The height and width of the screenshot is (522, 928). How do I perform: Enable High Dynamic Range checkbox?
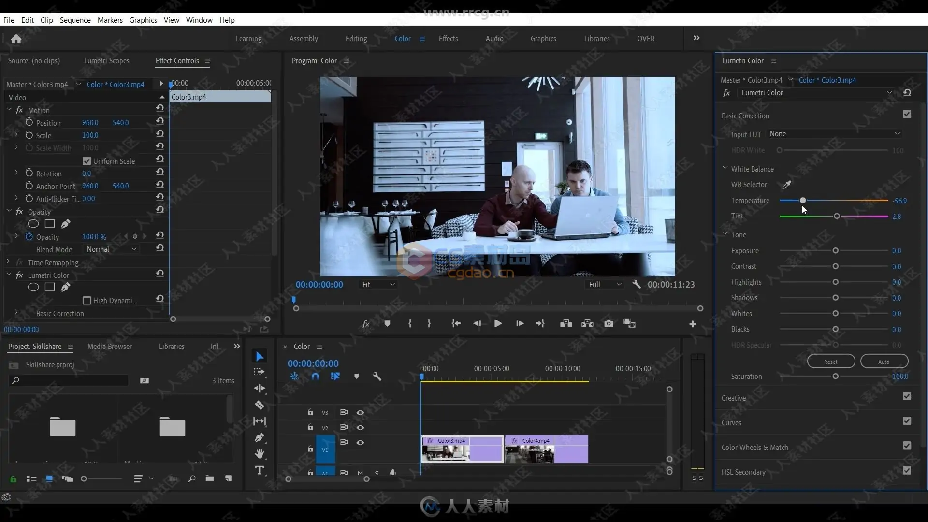tap(87, 301)
